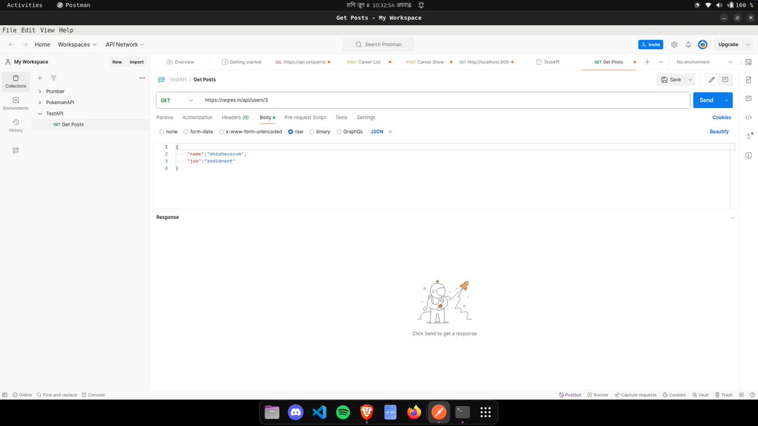Select the raw body type

(296, 132)
